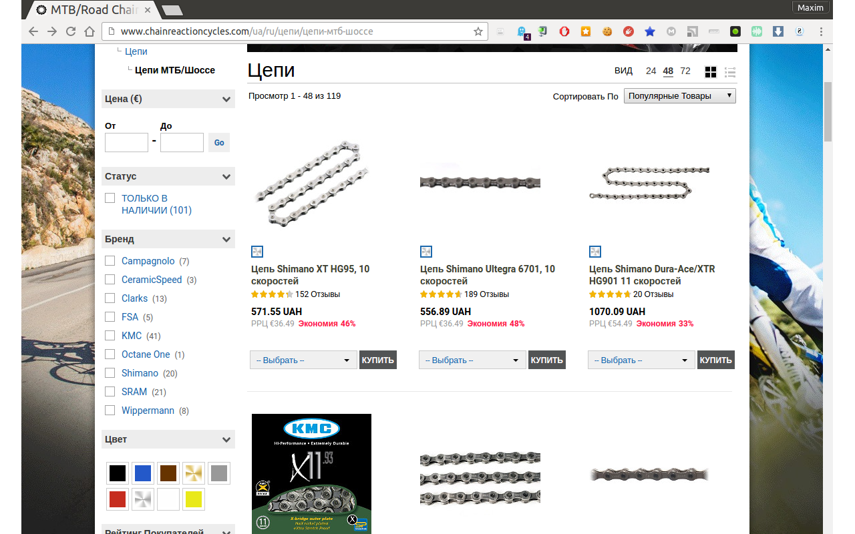Enable the Clarks brand filter
The width and height of the screenshot is (855, 534).
click(110, 298)
